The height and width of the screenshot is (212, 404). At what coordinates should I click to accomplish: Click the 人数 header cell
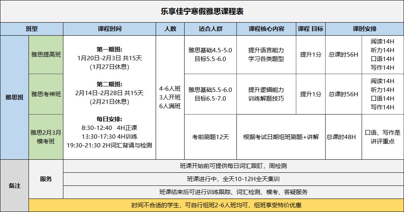pyautogui.click(x=170, y=29)
